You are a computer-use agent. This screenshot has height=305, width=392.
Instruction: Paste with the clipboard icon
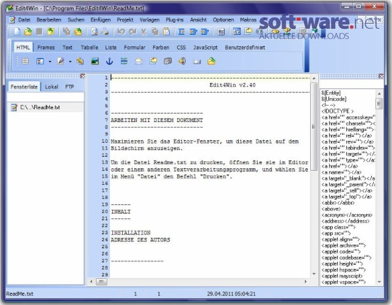[x=166, y=32]
